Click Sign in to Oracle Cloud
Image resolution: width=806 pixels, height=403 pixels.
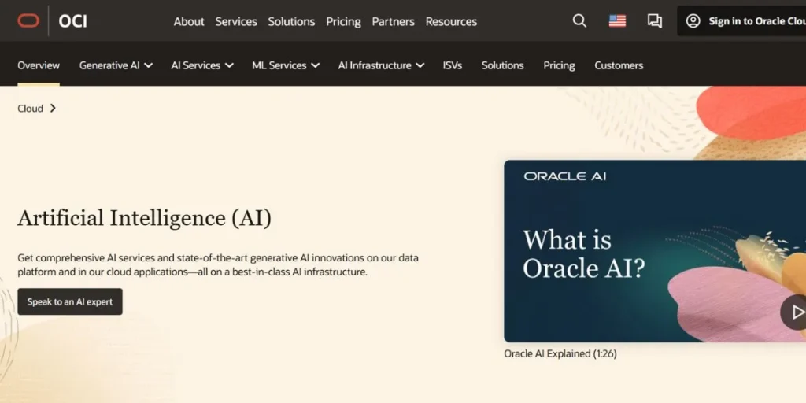[756, 21]
